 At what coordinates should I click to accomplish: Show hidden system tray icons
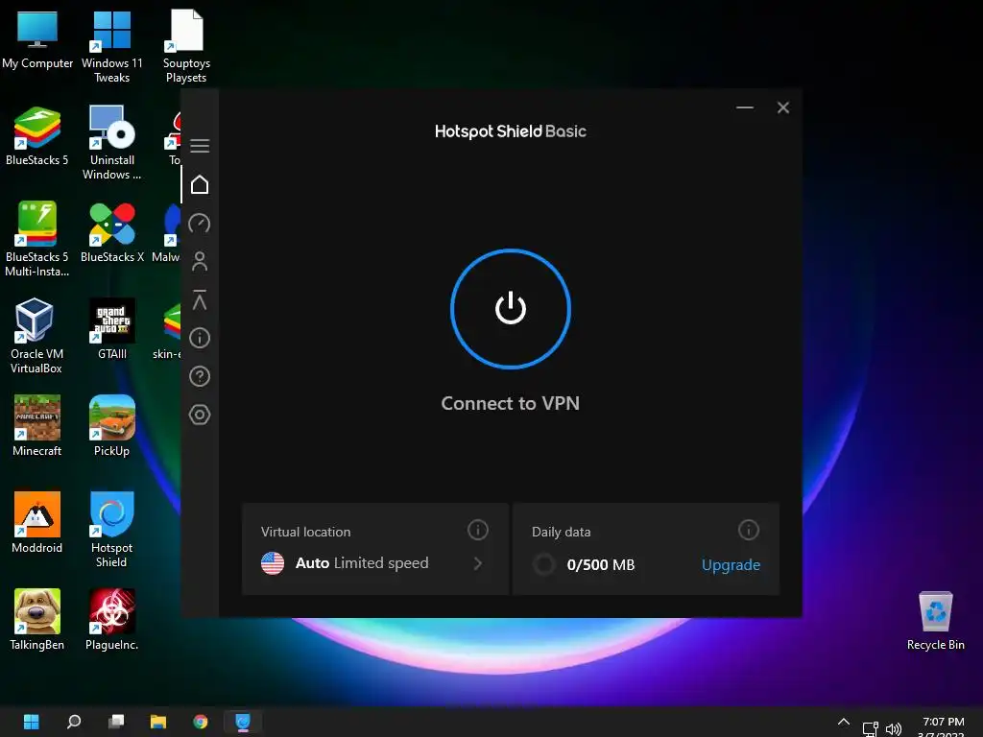pyautogui.click(x=844, y=722)
